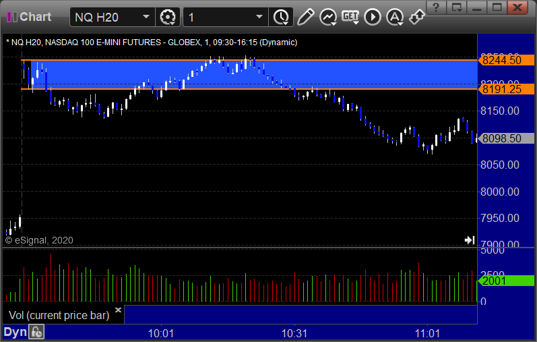The height and width of the screenshot is (342, 537).
Task: Click the current price 8098.50 label
Action: tap(506, 138)
